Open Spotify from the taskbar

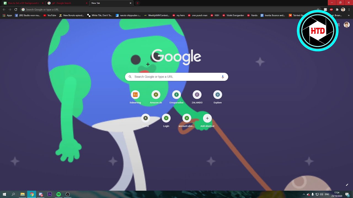tap(59, 194)
